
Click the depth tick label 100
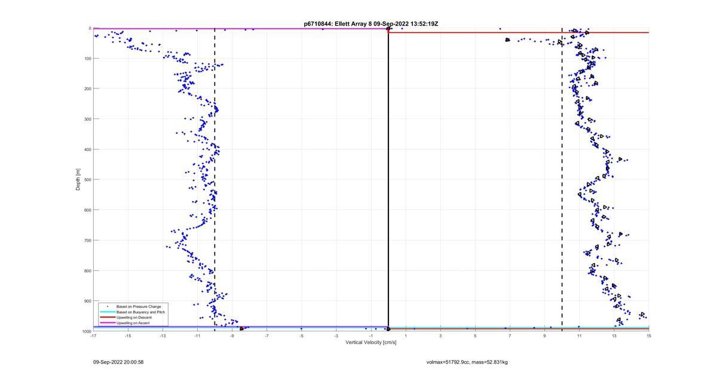point(87,59)
